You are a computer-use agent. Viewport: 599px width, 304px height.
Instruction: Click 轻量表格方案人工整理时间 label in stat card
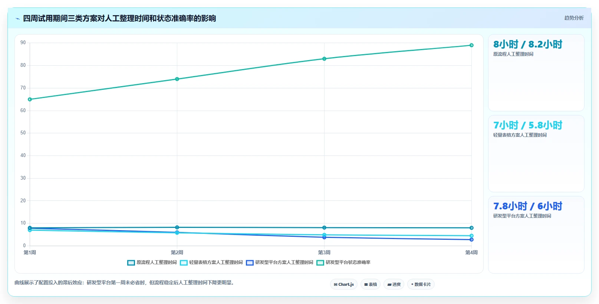520,135
